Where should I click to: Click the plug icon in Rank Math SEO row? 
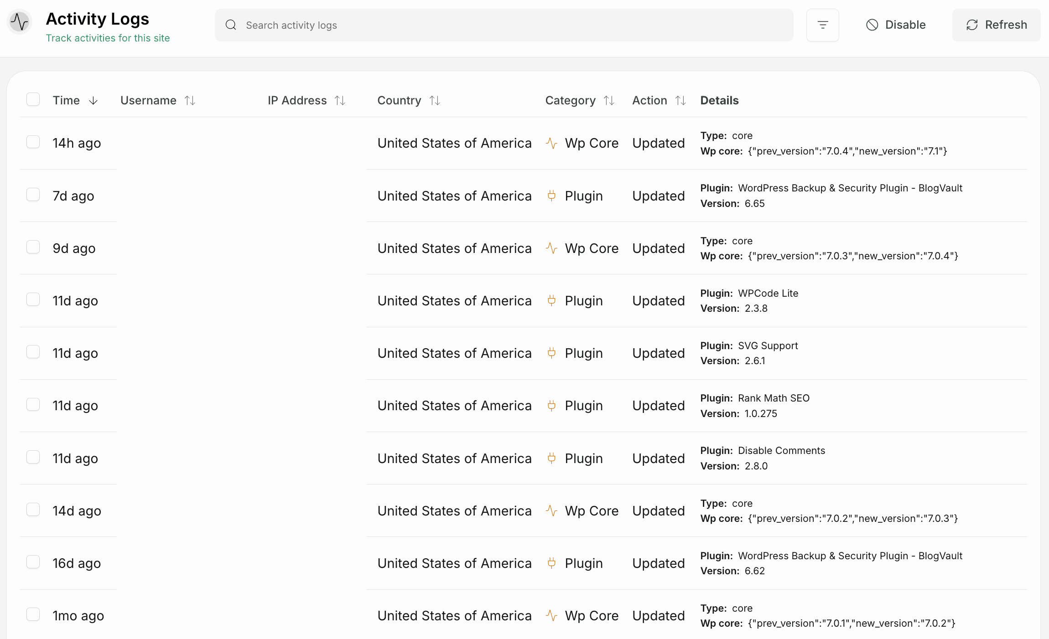click(551, 406)
